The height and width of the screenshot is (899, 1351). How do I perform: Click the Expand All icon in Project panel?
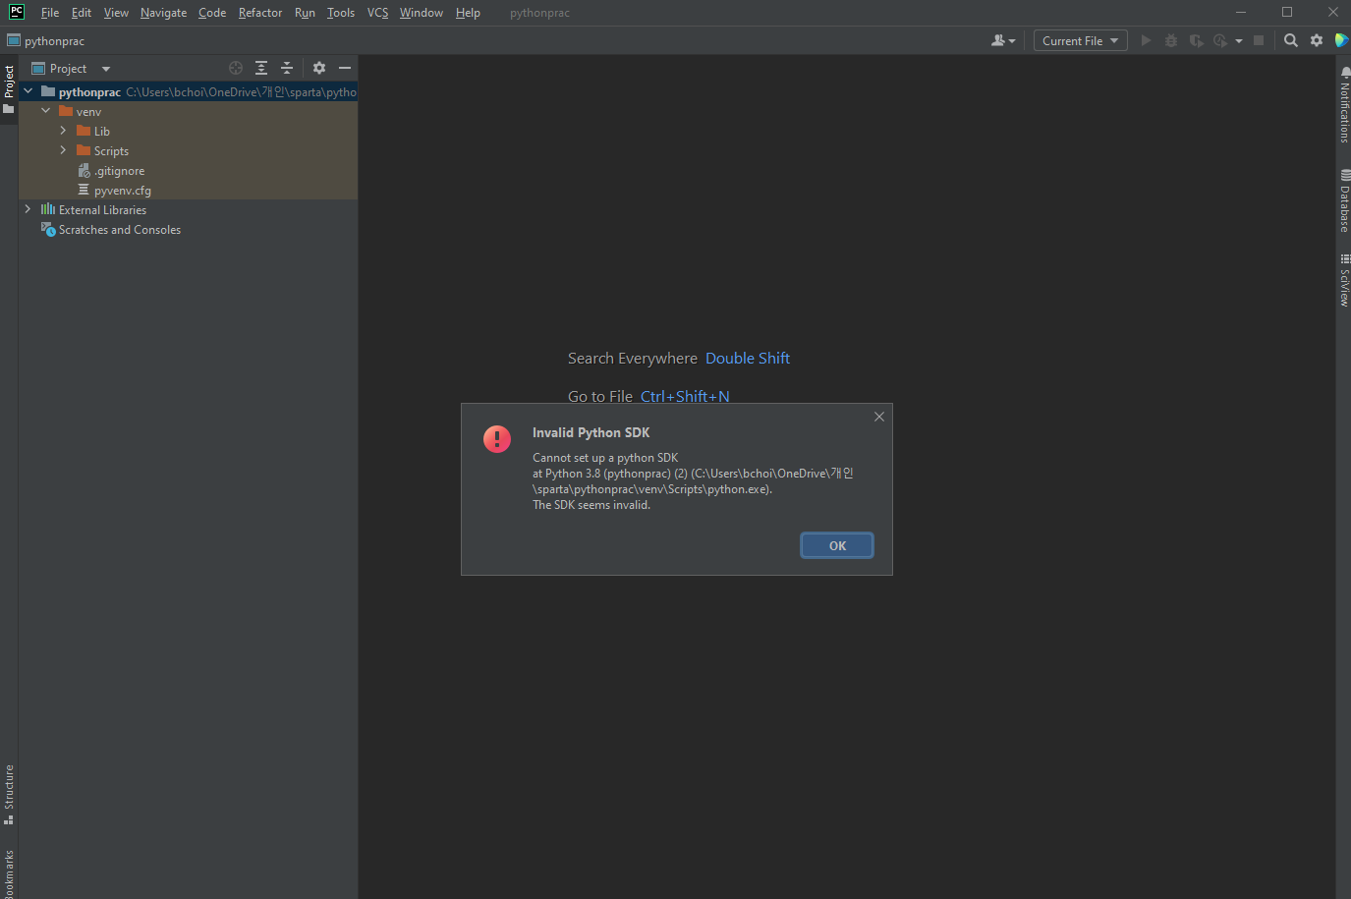tap(261, 68)
